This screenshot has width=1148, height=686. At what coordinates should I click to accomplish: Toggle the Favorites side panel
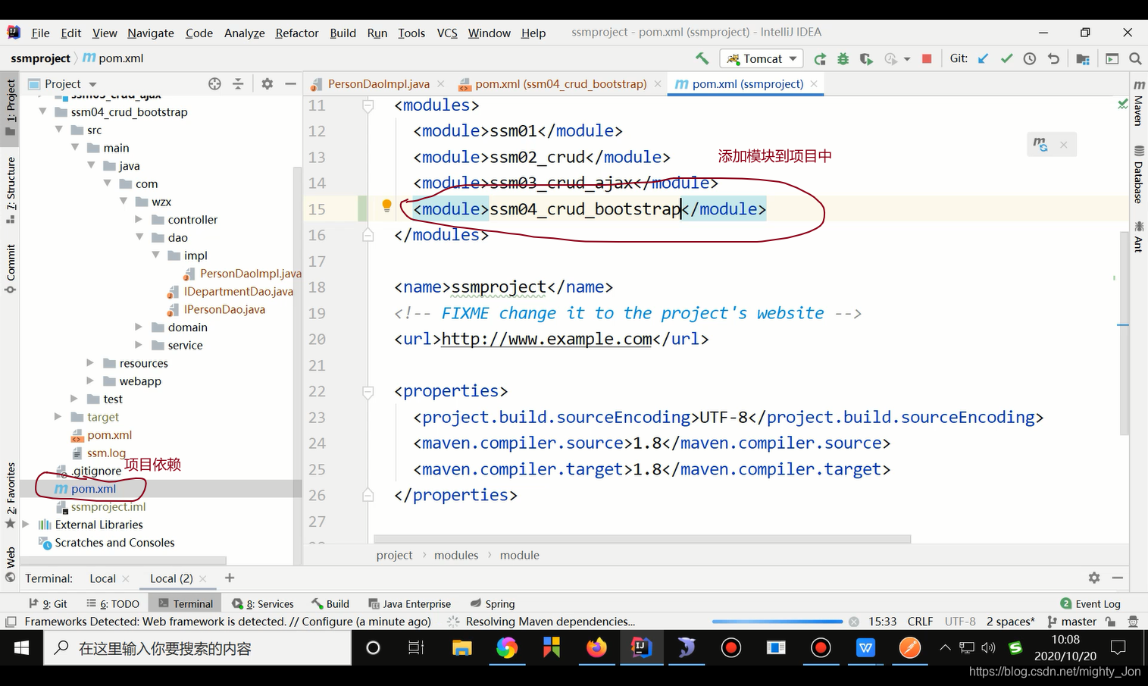[x=11, y=496]
